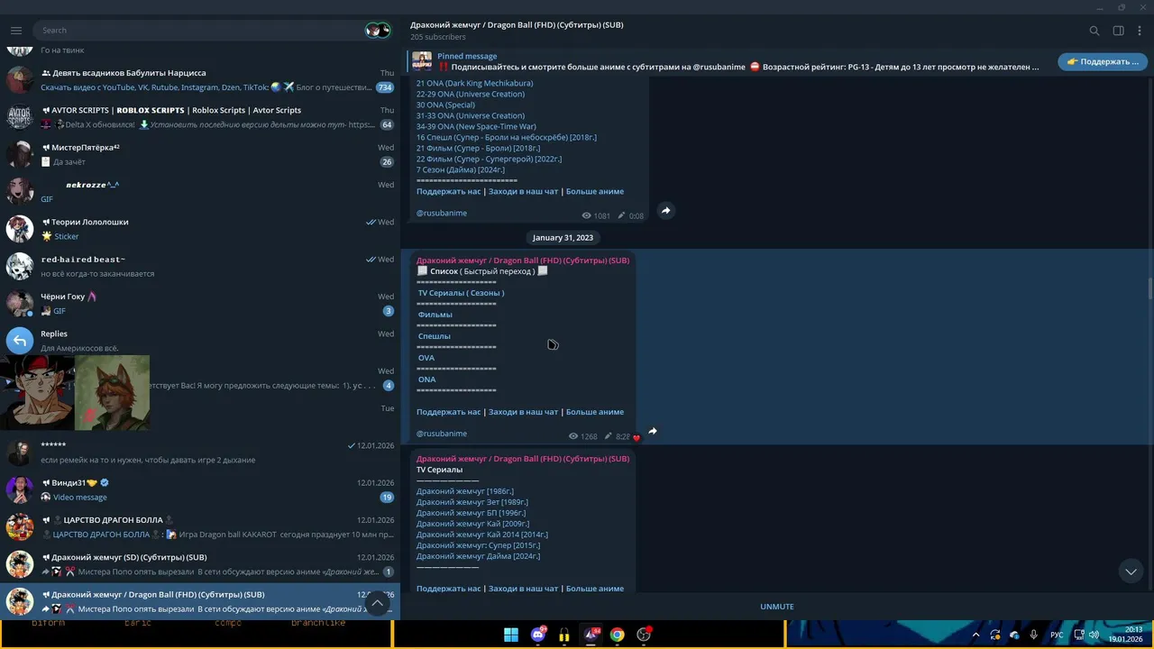Click the stories avatars beside the search box
The image size is (1154, 649).
(378, 30)
